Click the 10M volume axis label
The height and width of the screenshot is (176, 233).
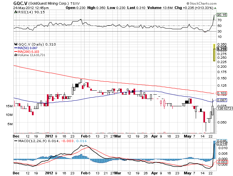tap(9, 115)
